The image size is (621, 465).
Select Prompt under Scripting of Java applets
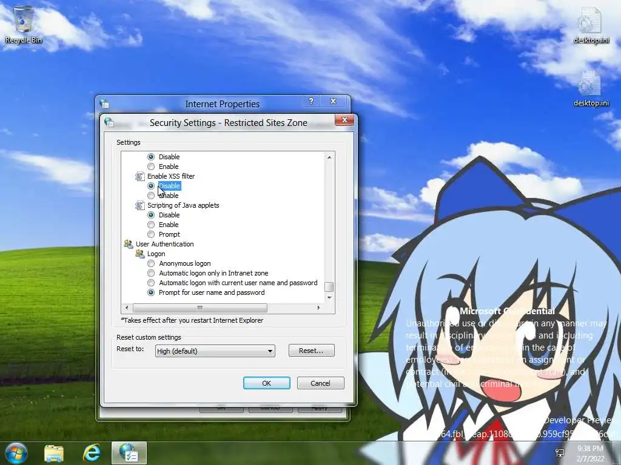[151, 234]
